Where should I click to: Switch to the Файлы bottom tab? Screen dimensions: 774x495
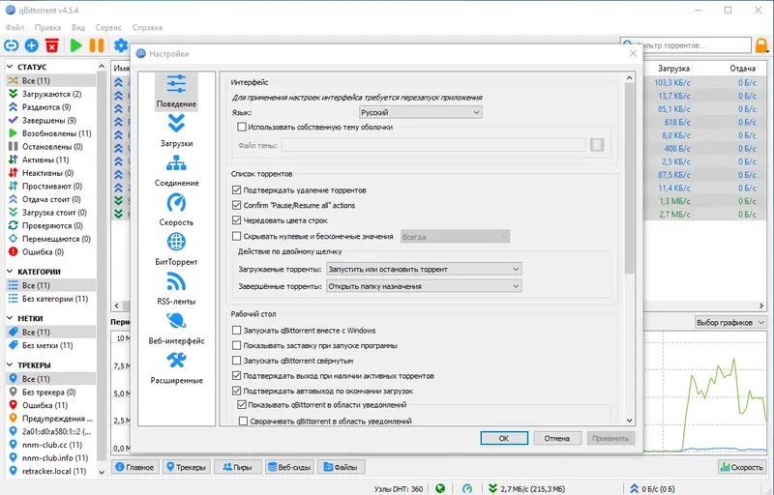click(x=341, y=467)
